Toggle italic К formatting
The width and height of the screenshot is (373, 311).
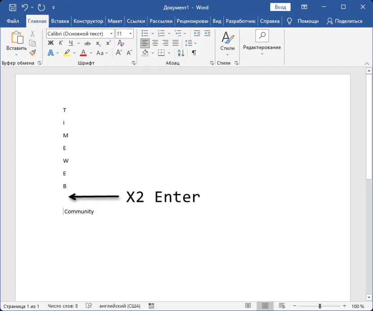(x=61, y=43)
